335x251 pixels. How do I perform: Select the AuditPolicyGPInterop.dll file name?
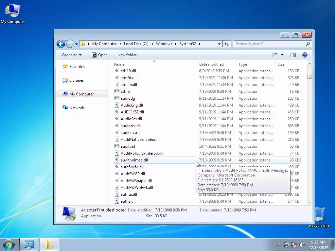[142, 153]
